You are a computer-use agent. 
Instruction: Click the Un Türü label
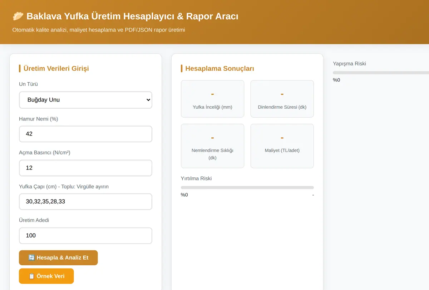[x=28, y=84]
